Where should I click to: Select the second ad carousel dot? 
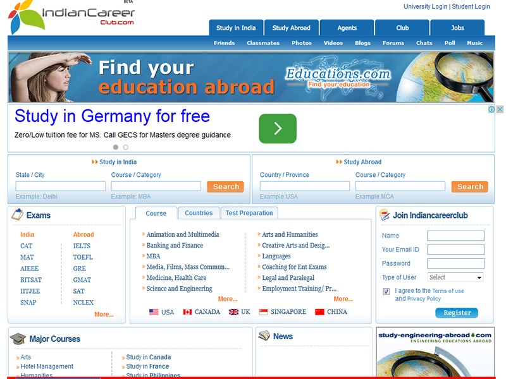pyautogui.click(x=126, y=147)
